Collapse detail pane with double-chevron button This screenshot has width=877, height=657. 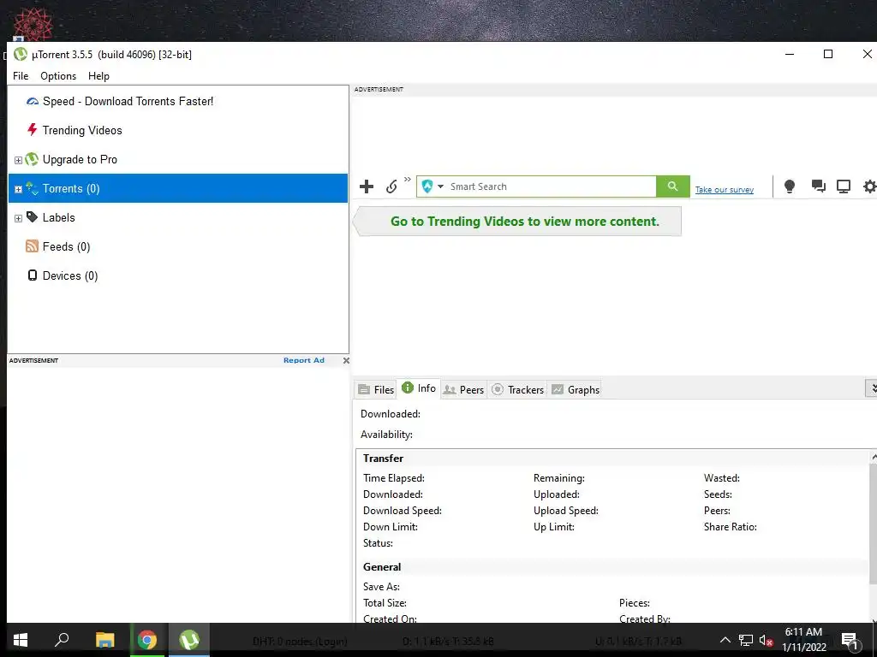872,388
